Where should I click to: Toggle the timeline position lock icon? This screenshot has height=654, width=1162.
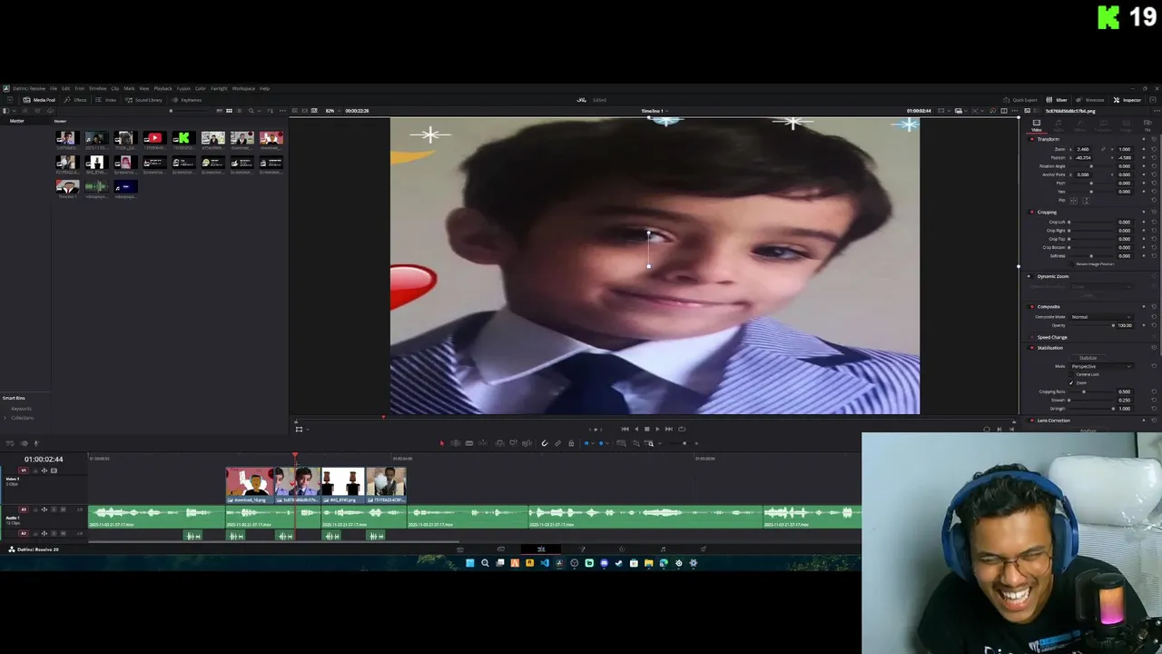571,443
